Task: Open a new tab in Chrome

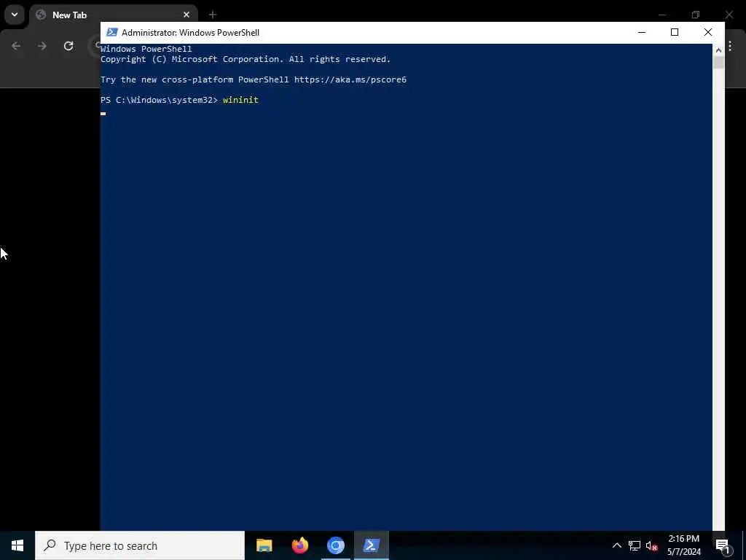Action: (x=213, y=15)
